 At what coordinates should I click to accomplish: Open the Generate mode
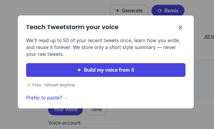point(129,11)
